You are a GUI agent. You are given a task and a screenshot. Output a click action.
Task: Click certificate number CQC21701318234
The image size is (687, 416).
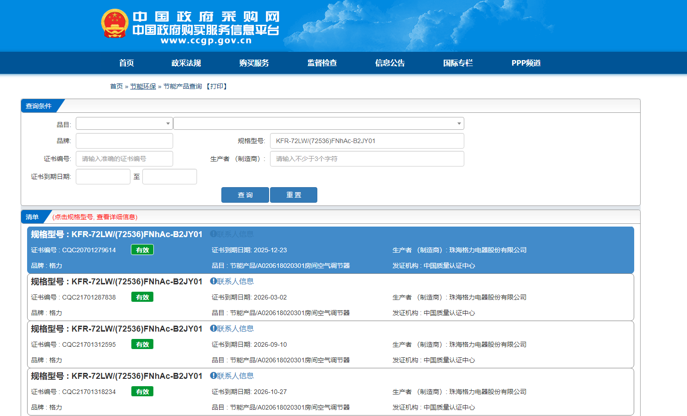[x=89, y=392]
